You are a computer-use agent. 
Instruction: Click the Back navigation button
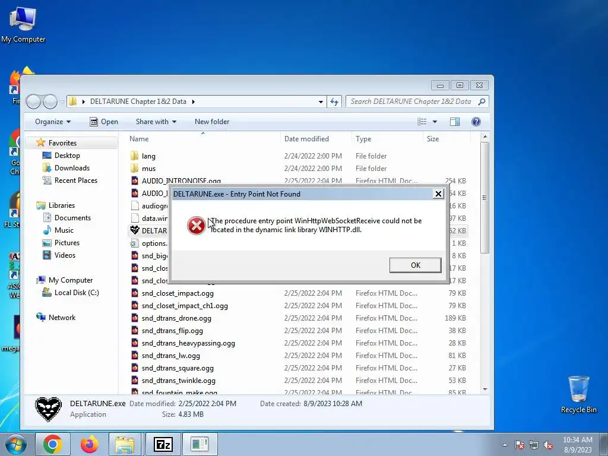click(x=33, y=102)
